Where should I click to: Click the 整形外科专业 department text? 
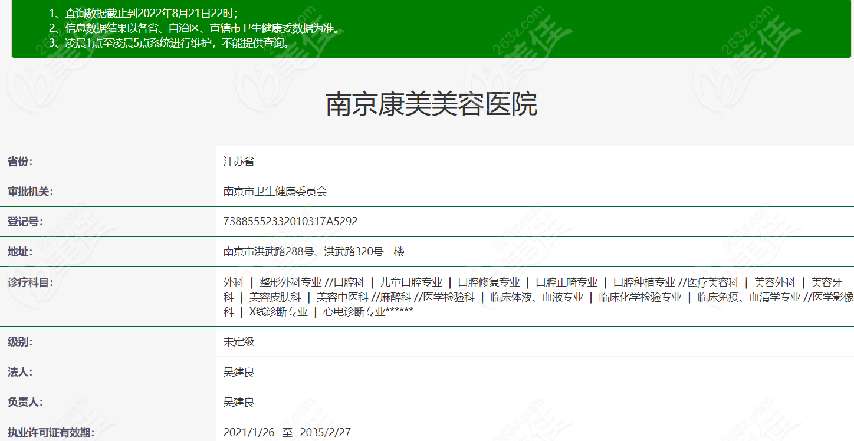tap(291, 282)
